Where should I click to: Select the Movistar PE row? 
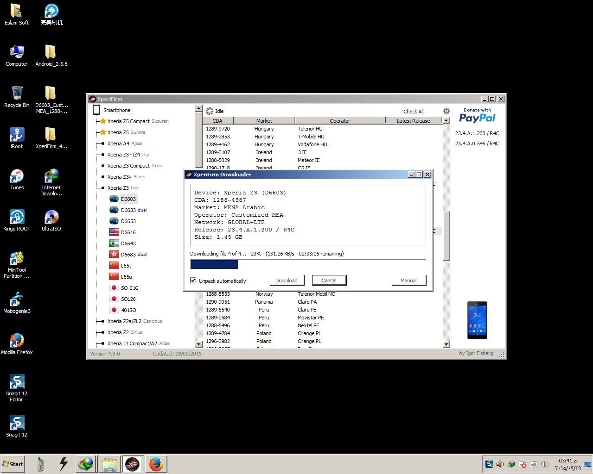[323, 318]
